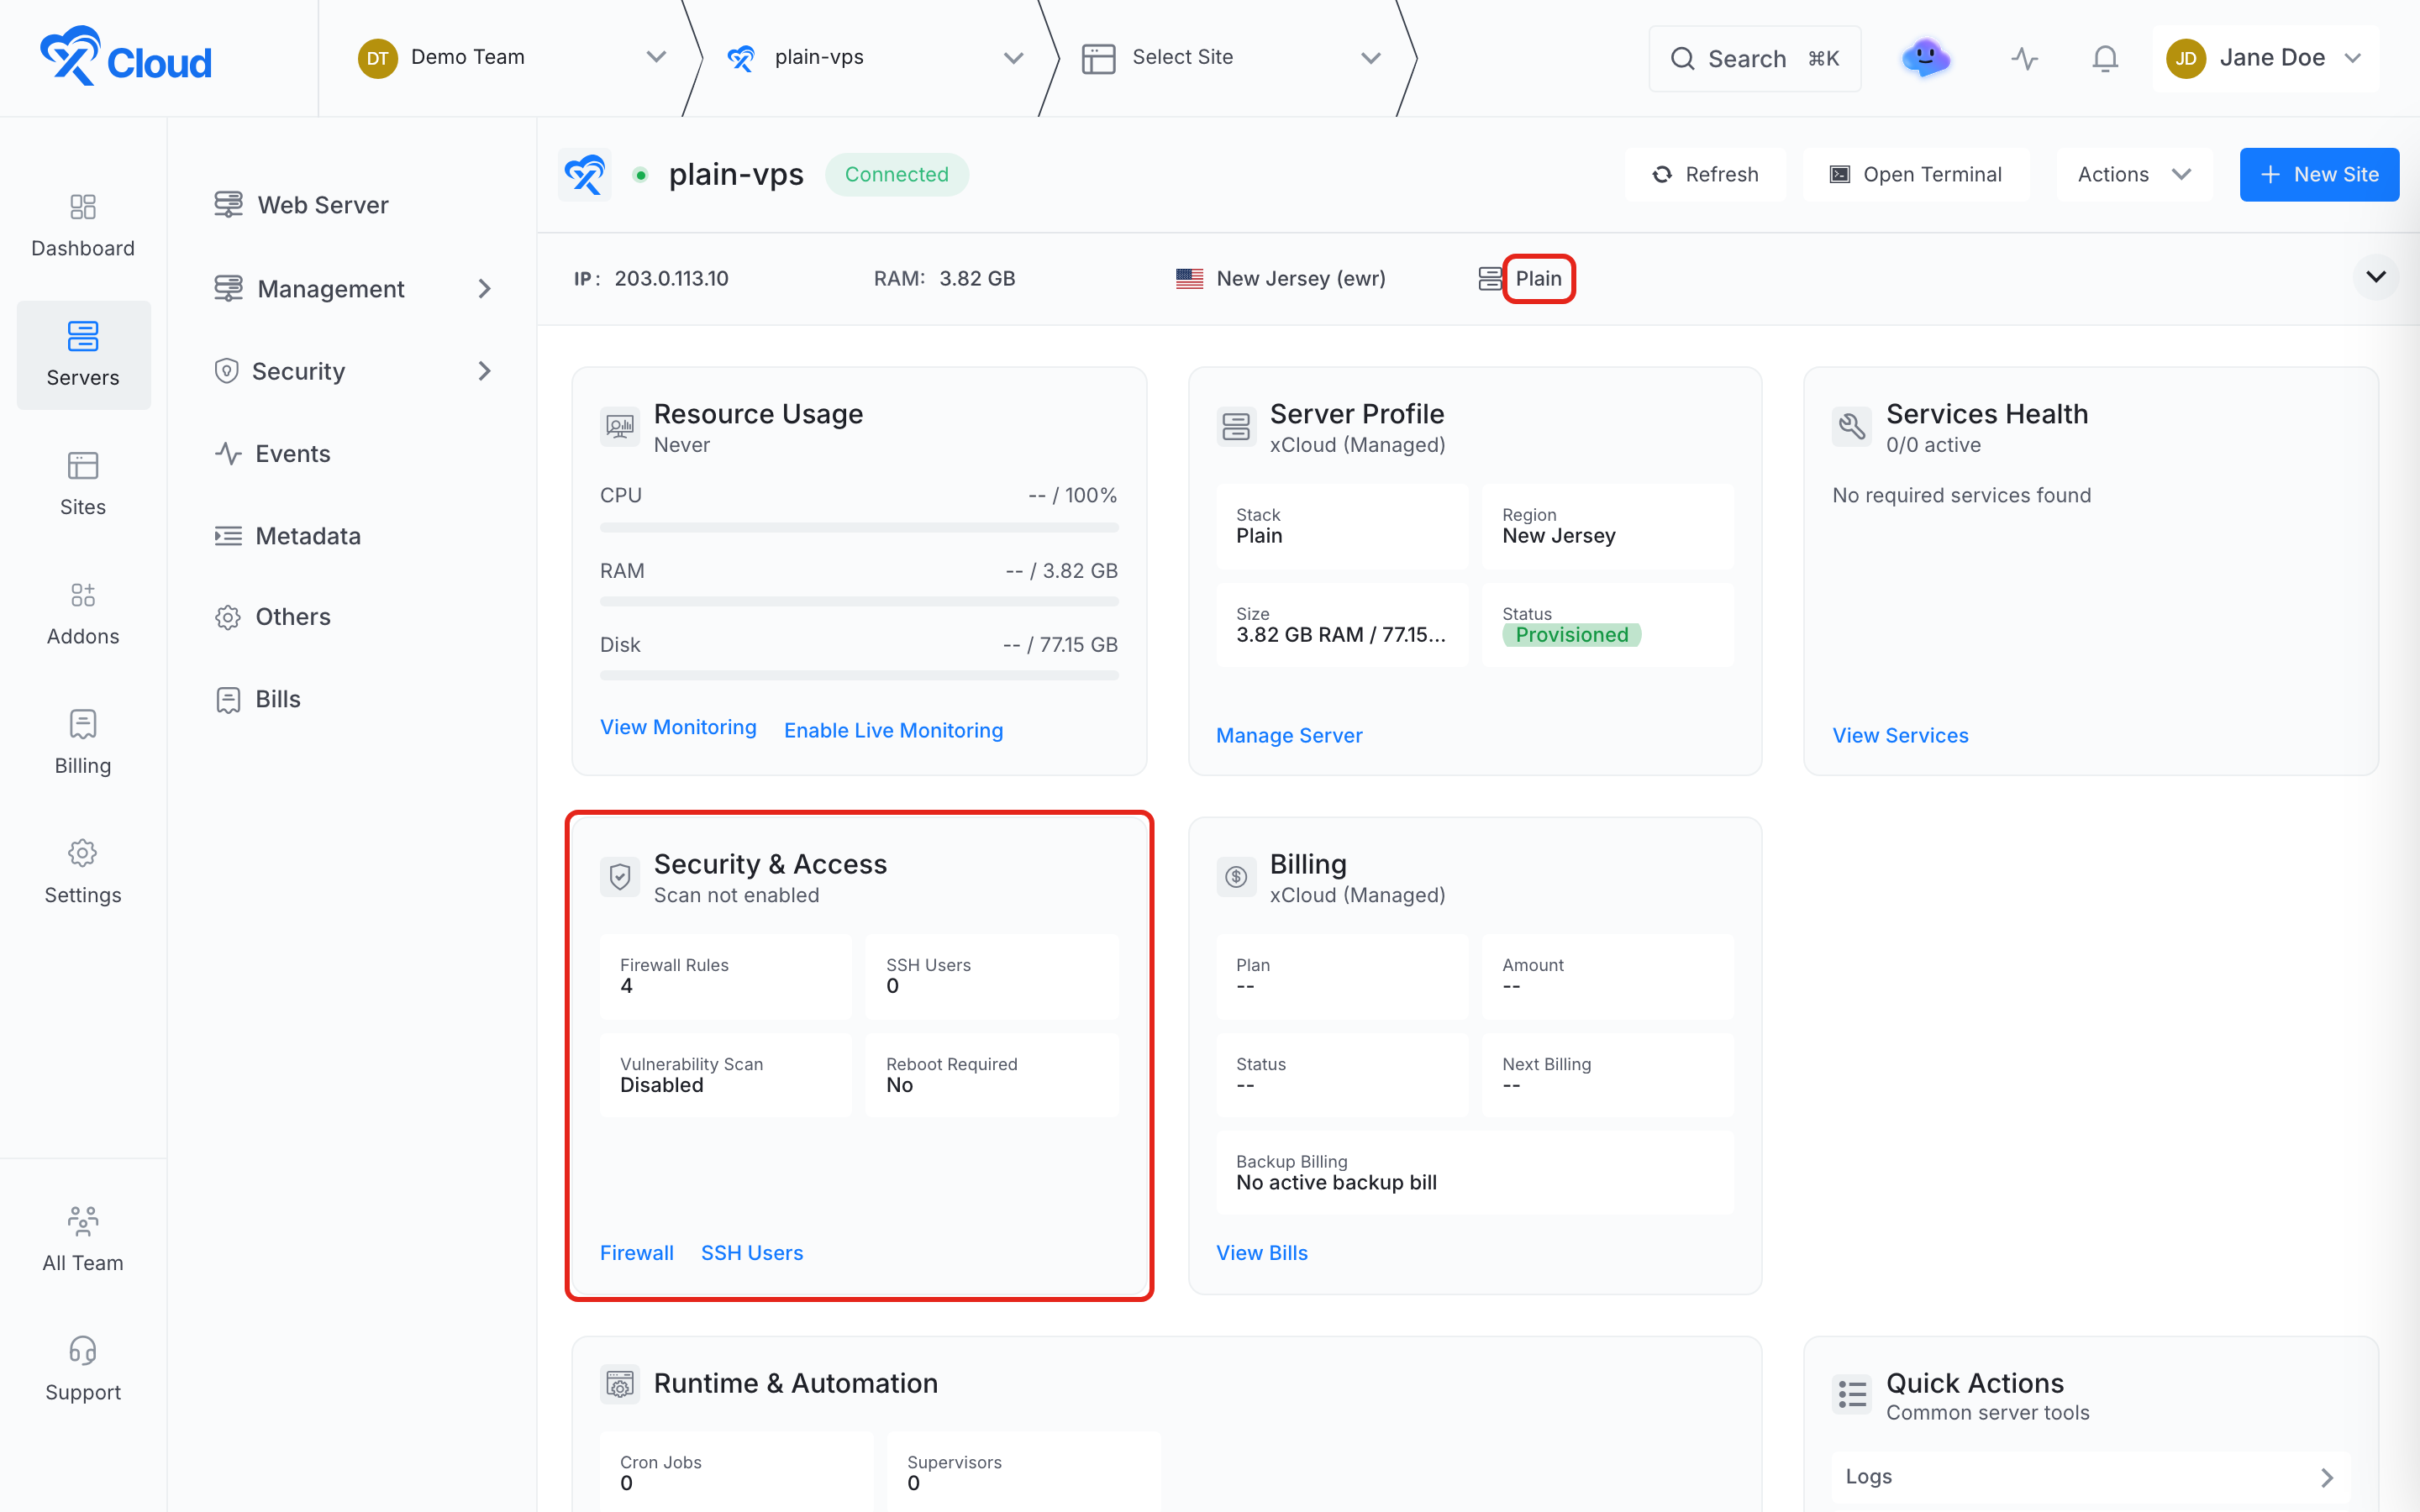Click Enable Live Monitoring link

(x=893, y=730)
